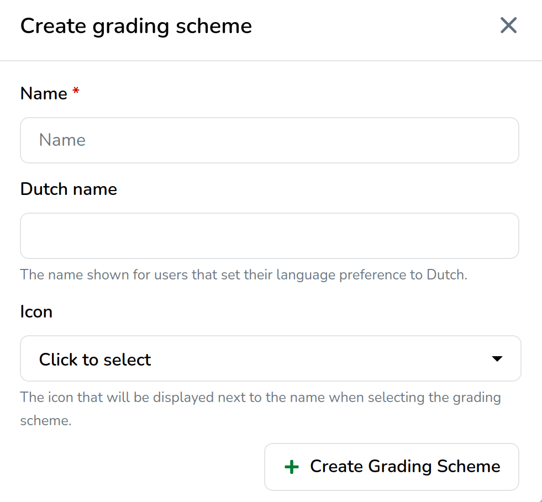This screenshot has height=502, width=542.
Task: Click the 'Icon' field label
Action: [36, 312]
